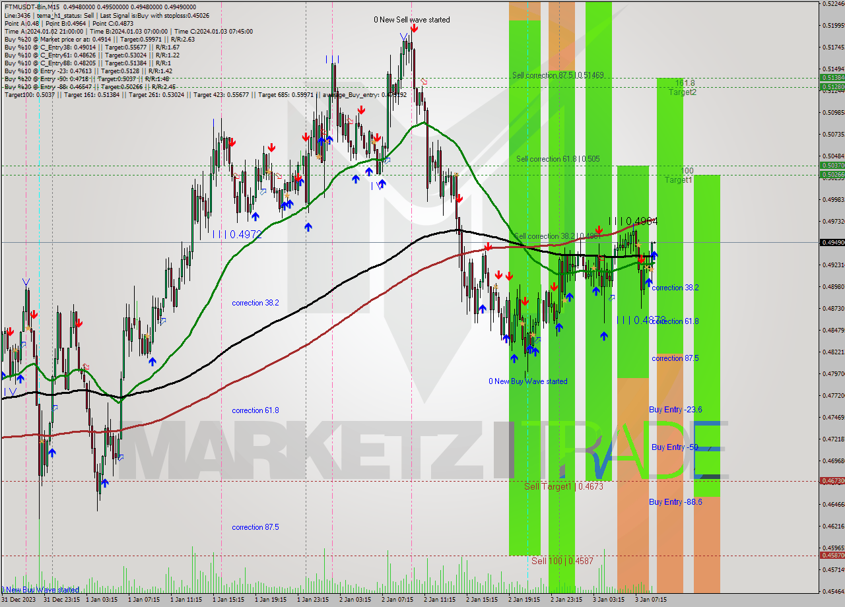845x607 pixels.
Task: Click 'New Buy Wave started' label above the time axis
Action: (x=40, y=590)
